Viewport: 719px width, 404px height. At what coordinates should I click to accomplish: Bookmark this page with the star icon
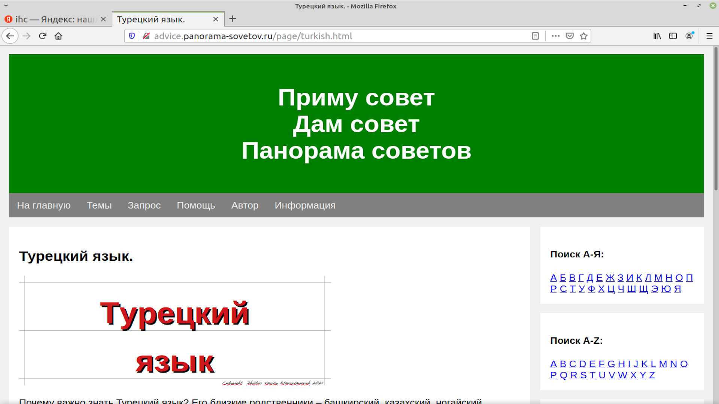(x=583, y=36)
